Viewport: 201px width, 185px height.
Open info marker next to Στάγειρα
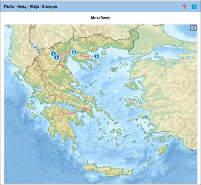pos(97,56)
